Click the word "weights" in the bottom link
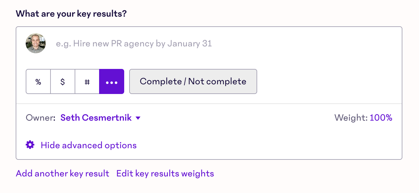419x193 pixels. pyautogui.click(x=198, y=174)
